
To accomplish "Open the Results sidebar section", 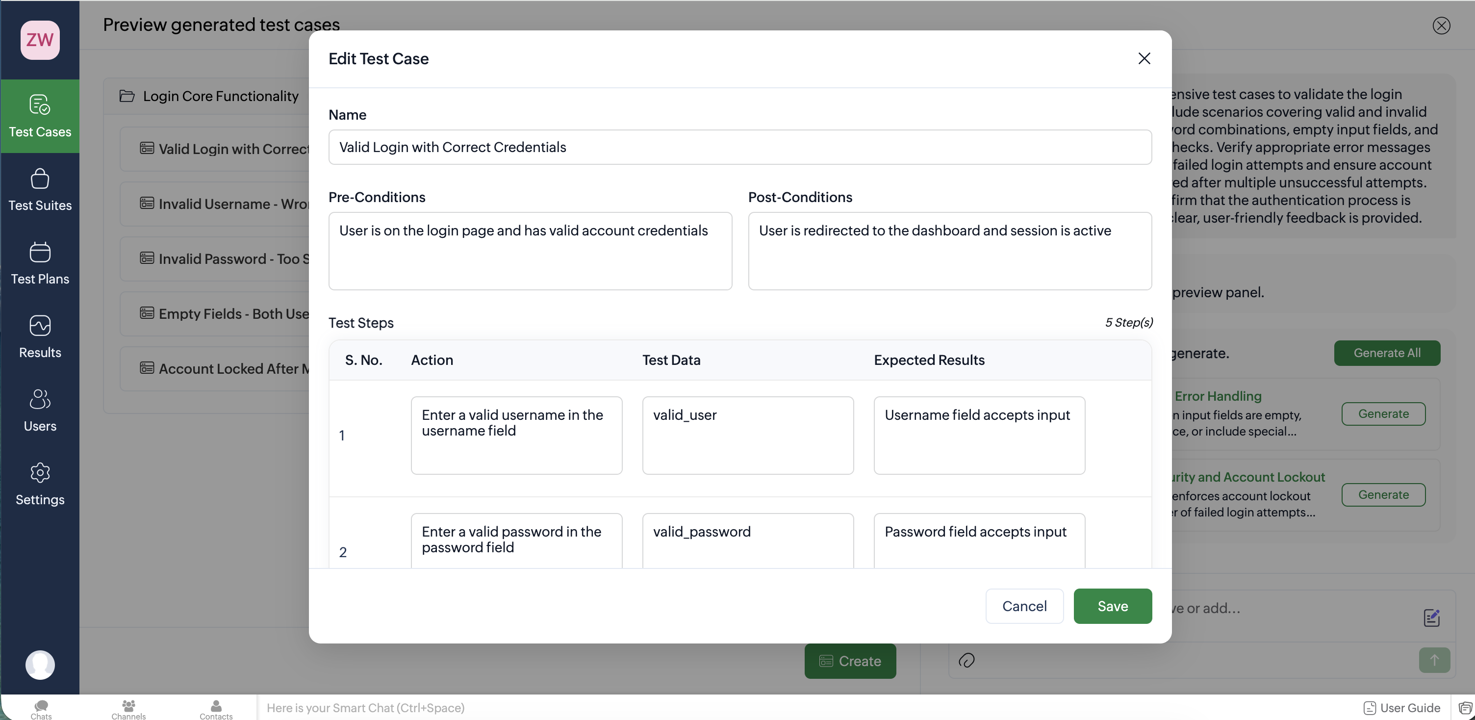I will click(x=40, y=337).
